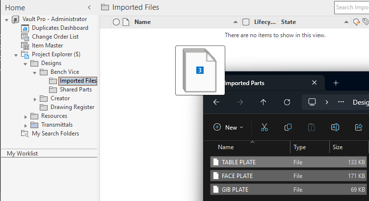
Task: Click the This PC monitor icon in address bar
Action: pyautogui.click(x=312, y=102)
